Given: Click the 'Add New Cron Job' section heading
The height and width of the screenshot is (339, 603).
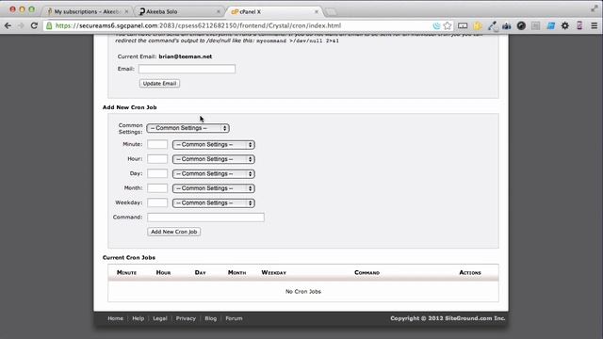Looking at the screenshot, I should click(x=130, y=107).
